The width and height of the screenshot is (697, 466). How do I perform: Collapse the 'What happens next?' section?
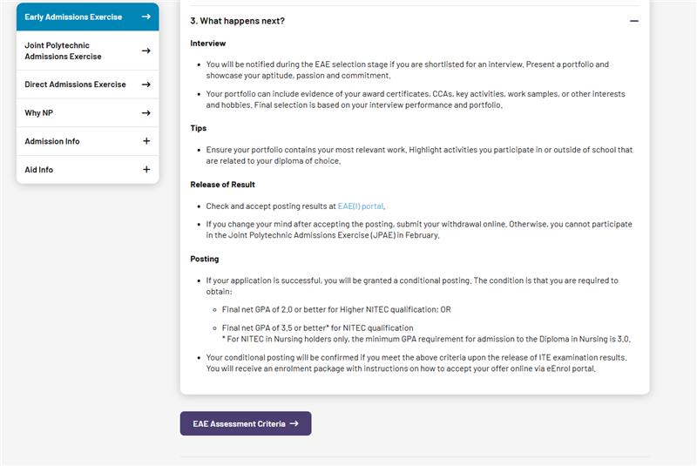click(x=634, y=21)
